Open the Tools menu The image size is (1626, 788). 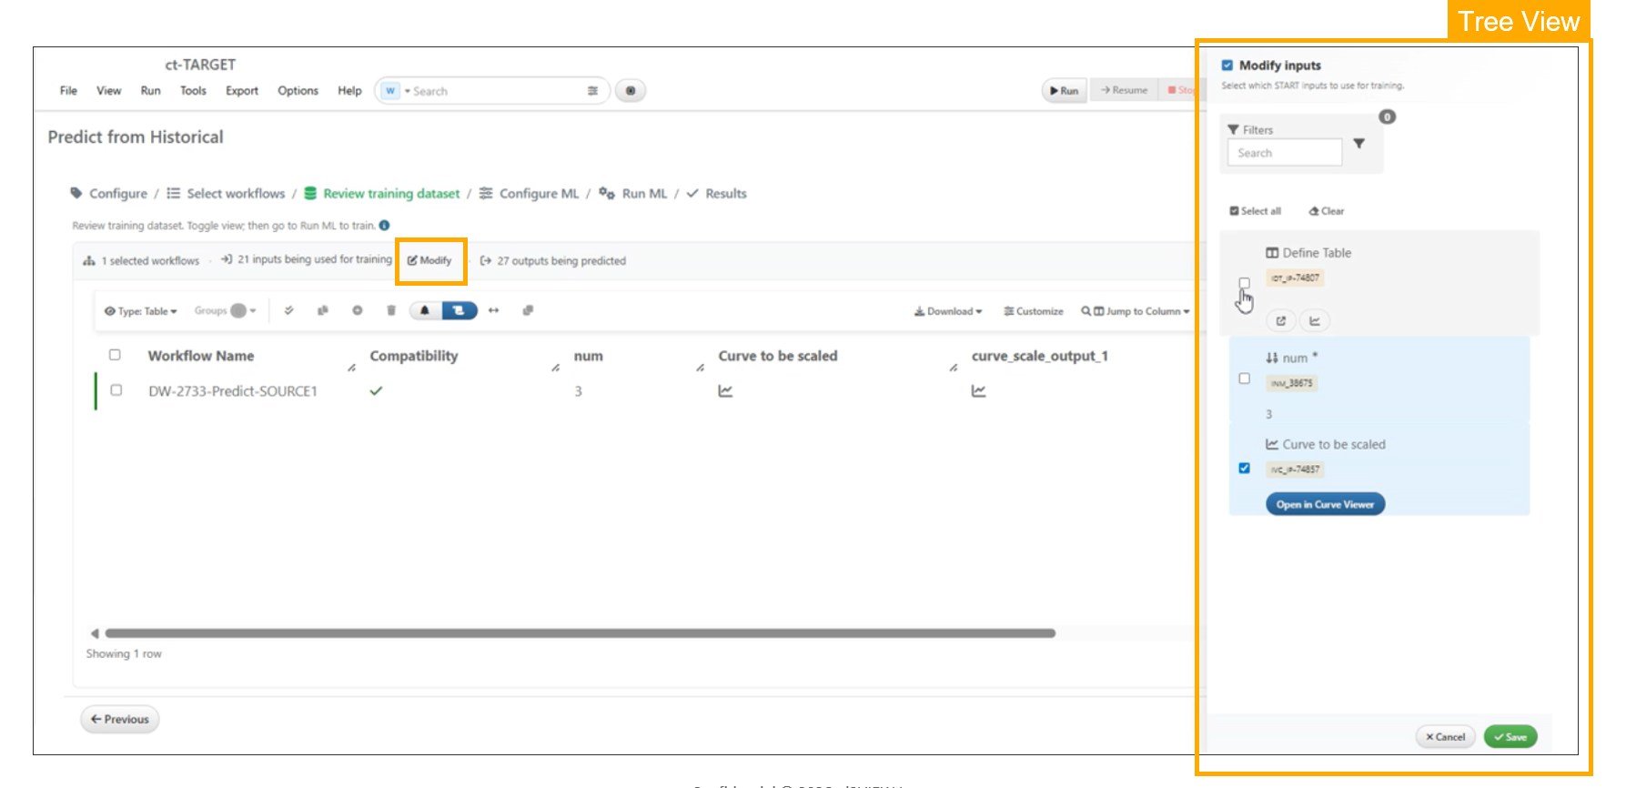(193, 91)
